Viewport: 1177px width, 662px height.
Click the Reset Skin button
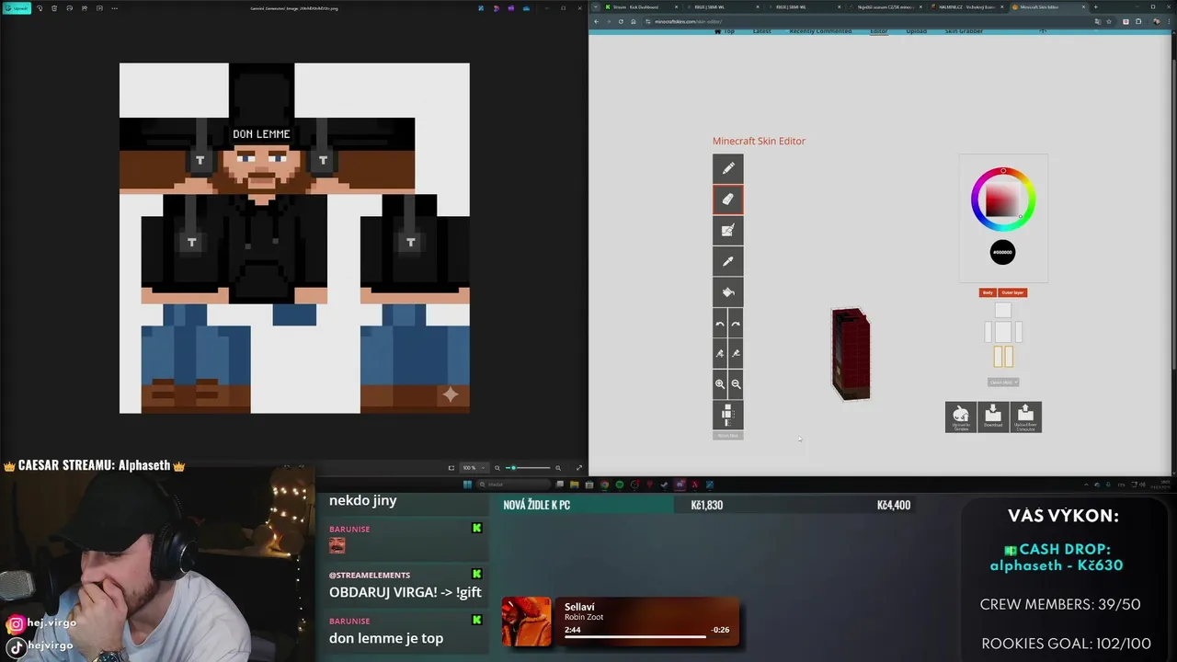(x=727, y=436)
